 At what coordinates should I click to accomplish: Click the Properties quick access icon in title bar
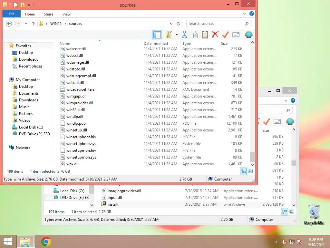coord(15,5)
